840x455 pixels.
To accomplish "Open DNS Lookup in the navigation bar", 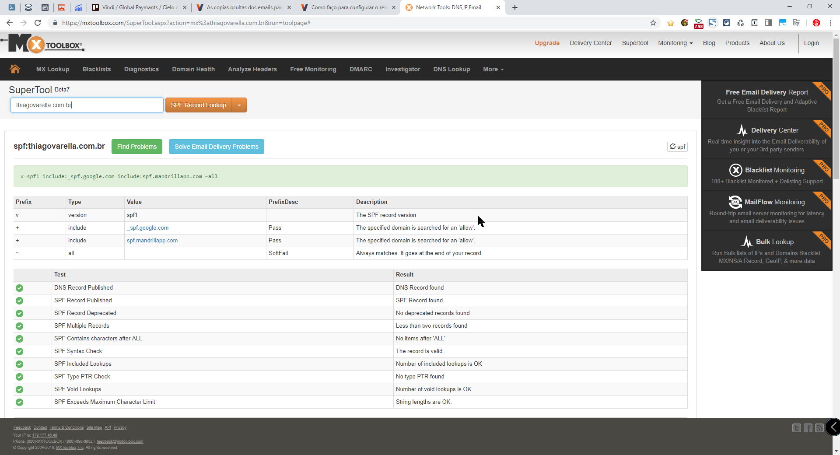I will coord(451,69).
